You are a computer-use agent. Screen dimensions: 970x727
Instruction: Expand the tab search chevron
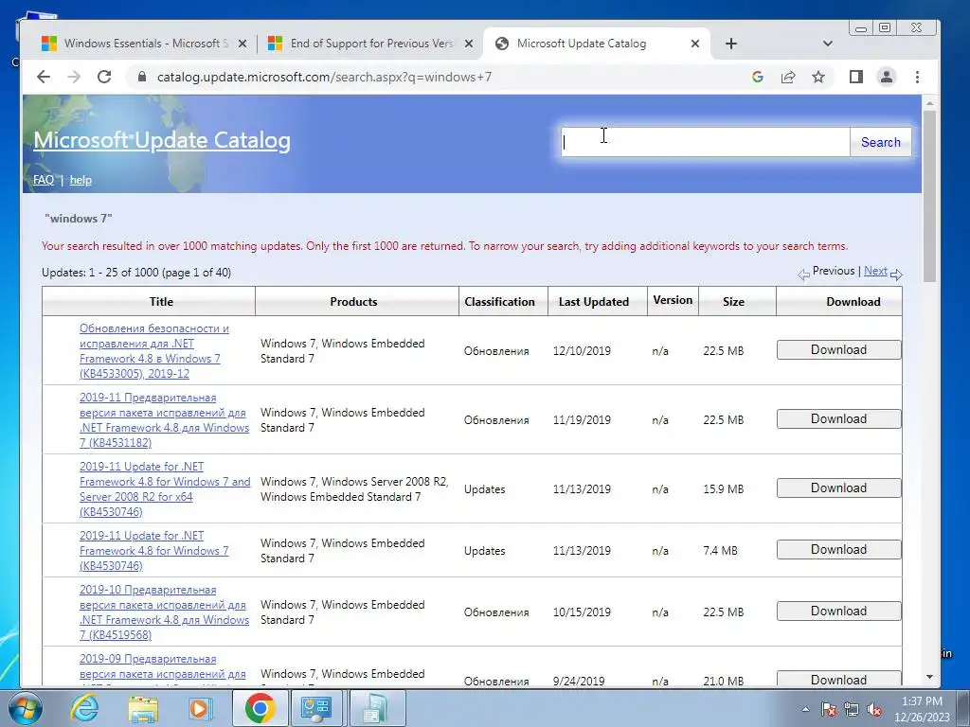[x=828, y=44]
